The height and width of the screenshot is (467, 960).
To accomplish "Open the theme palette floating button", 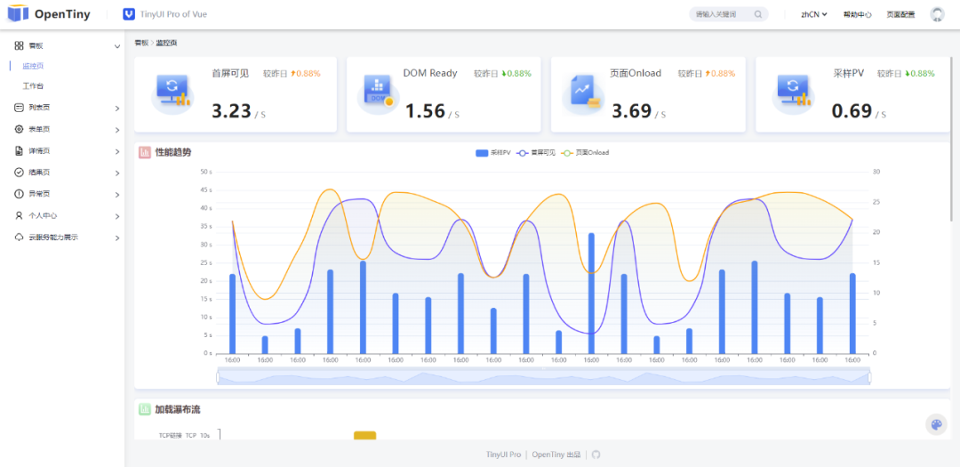I will (x=936, y=424).
